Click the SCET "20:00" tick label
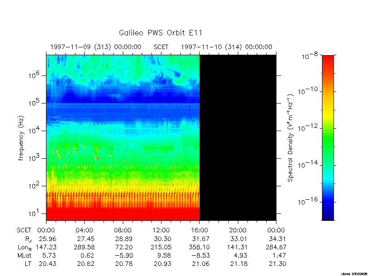The image size is (368, 276). point(238,230)
